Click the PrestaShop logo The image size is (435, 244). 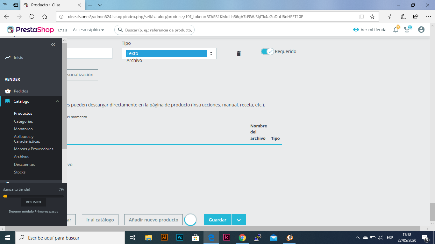(31, 30)
